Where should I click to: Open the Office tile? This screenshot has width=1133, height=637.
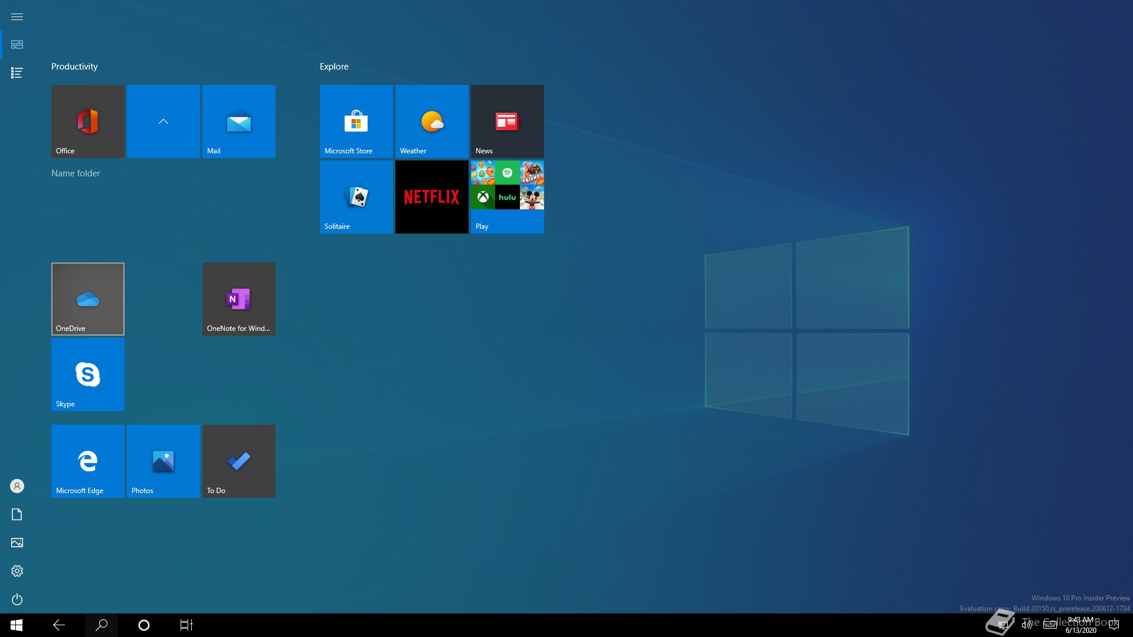(x=88, y=122)
